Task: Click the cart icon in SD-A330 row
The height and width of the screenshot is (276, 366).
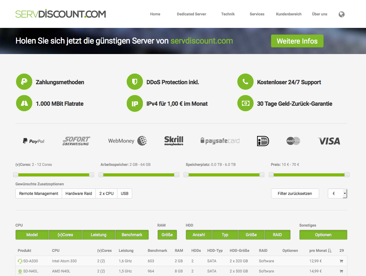Action: coord(341,261)
